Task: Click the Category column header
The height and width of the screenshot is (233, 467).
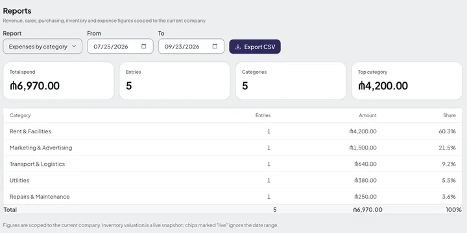Action: pyautogui.click(x=20, y=115)
